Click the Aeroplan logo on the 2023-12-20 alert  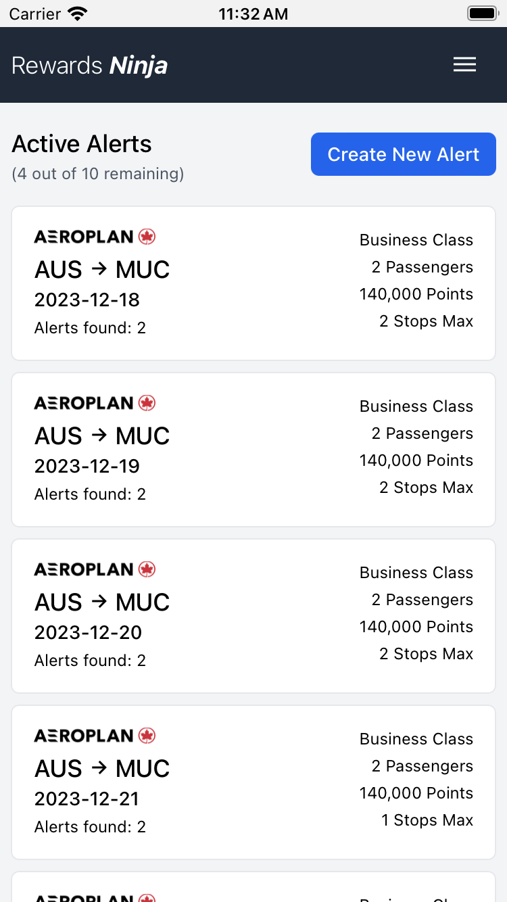(95, 569)
